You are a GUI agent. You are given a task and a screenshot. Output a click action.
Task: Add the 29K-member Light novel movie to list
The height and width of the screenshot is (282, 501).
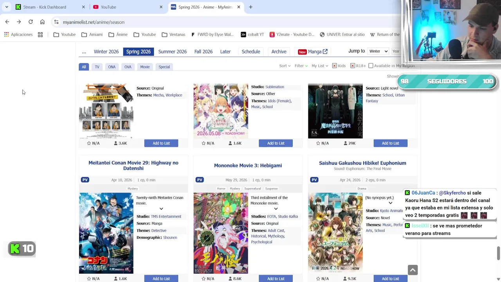[390, 143]
